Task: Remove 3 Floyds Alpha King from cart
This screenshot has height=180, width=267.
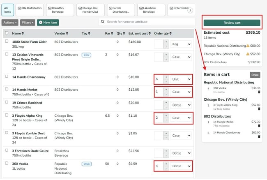Action: [x=259, y=109]
